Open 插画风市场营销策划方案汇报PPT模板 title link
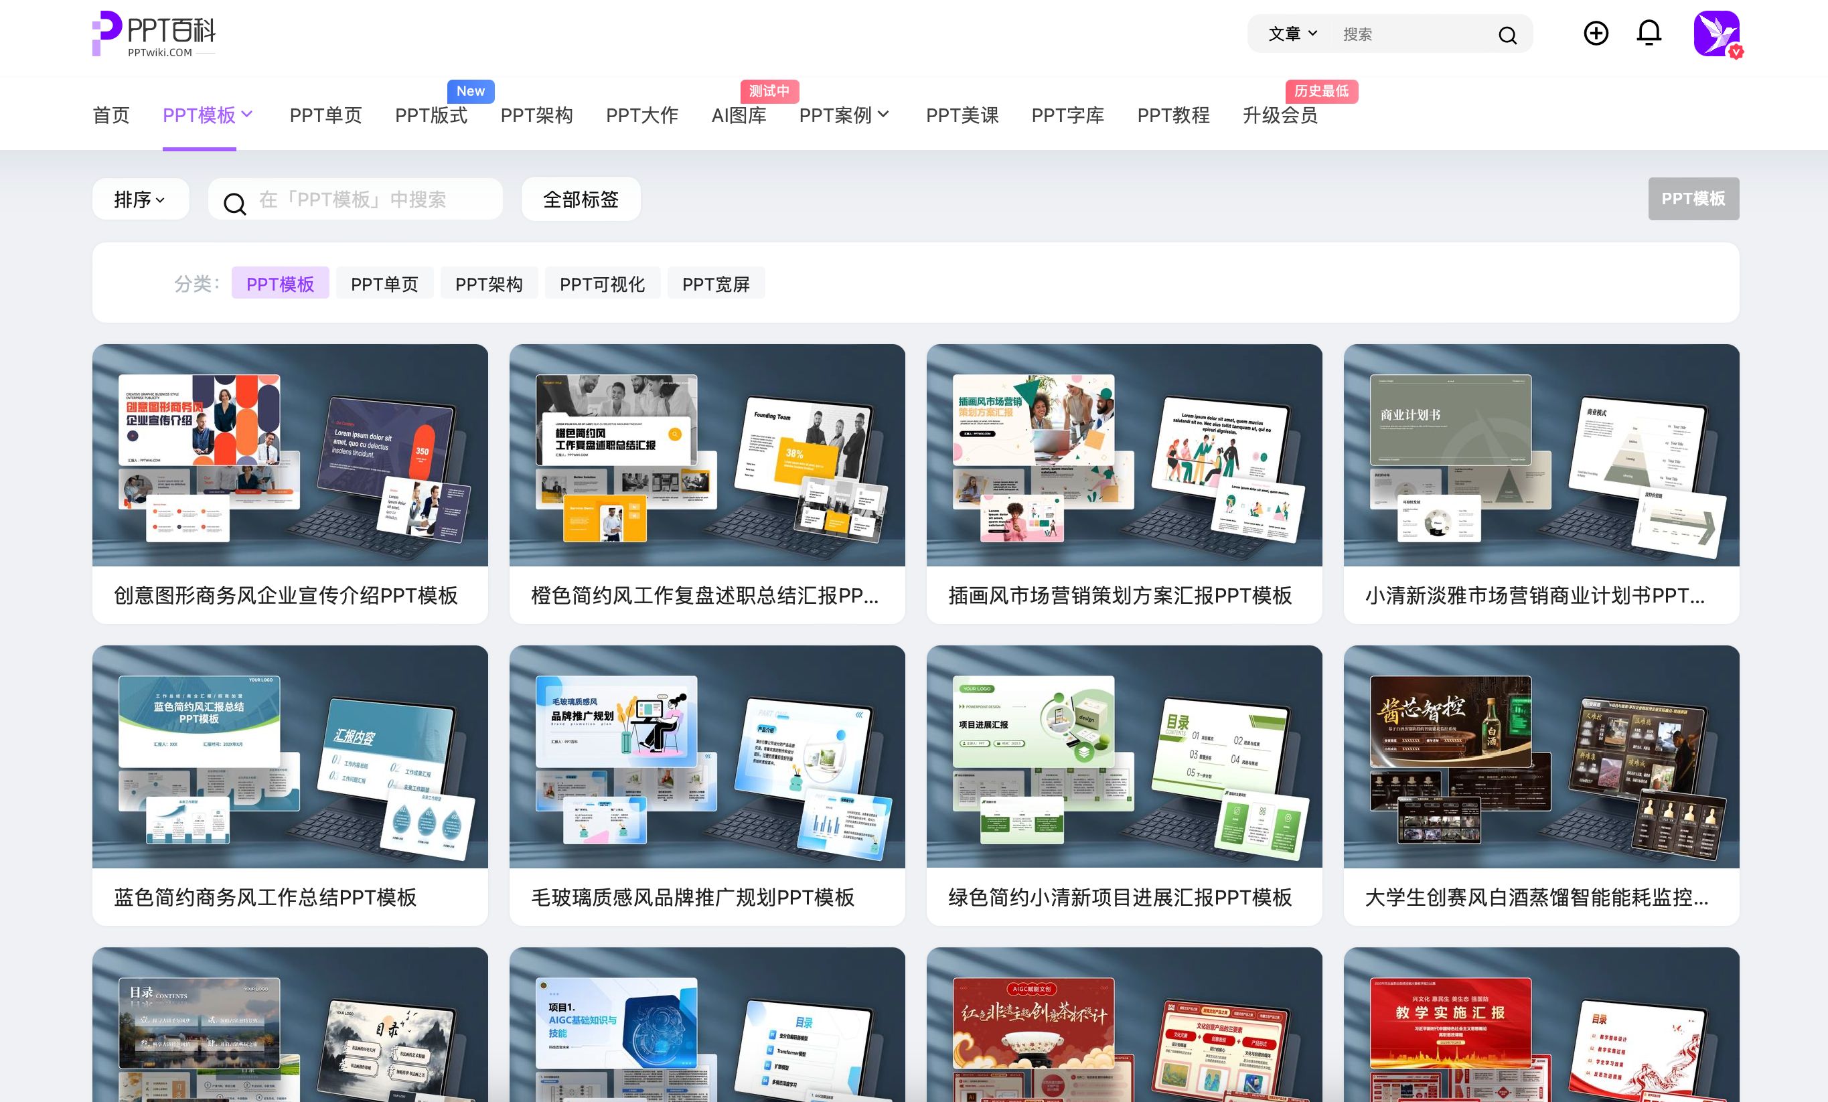 pos(1120,595)
